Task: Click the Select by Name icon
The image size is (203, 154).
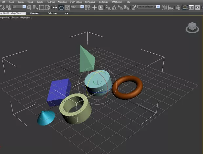Action: click(35, 7)
